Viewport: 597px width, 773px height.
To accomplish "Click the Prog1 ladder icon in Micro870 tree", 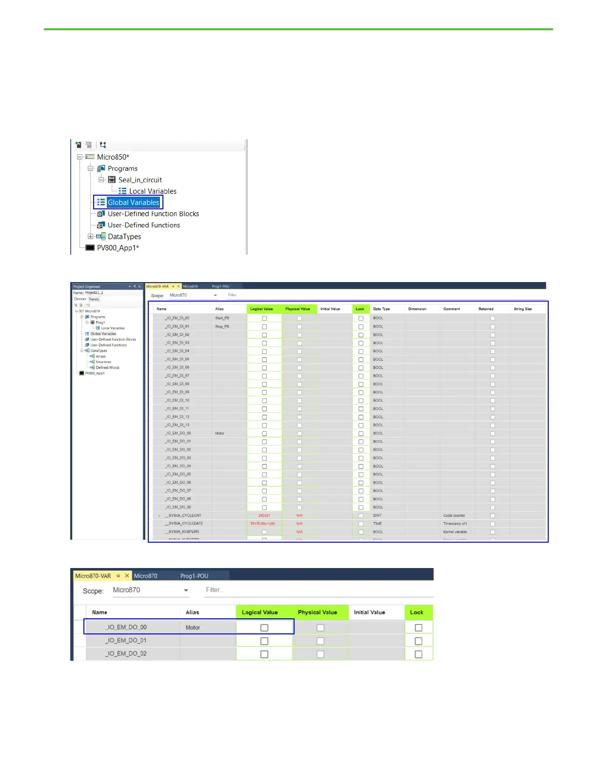I will pos(93,322).
